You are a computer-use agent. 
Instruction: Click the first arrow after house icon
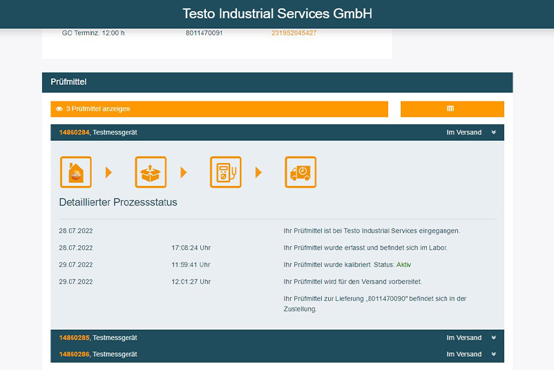pyautogui.click(x=109, y=173)
